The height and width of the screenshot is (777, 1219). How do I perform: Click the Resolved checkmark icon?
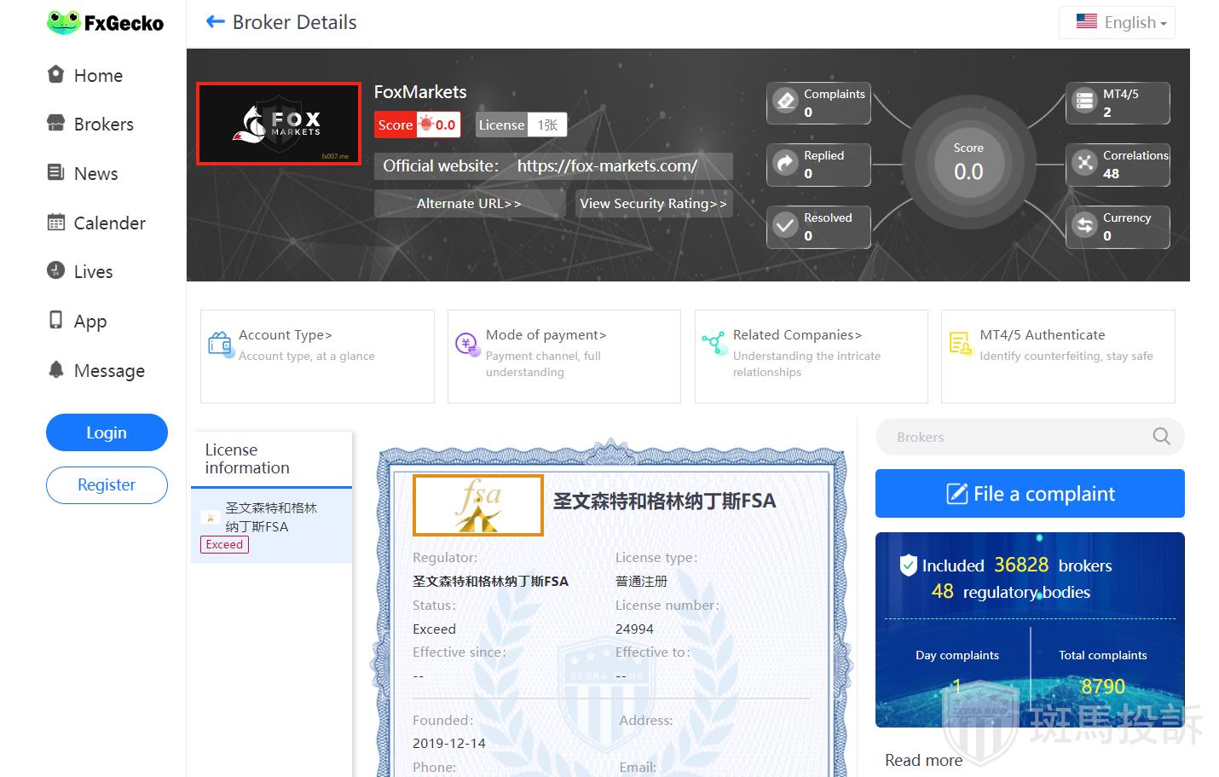(785, 226)
